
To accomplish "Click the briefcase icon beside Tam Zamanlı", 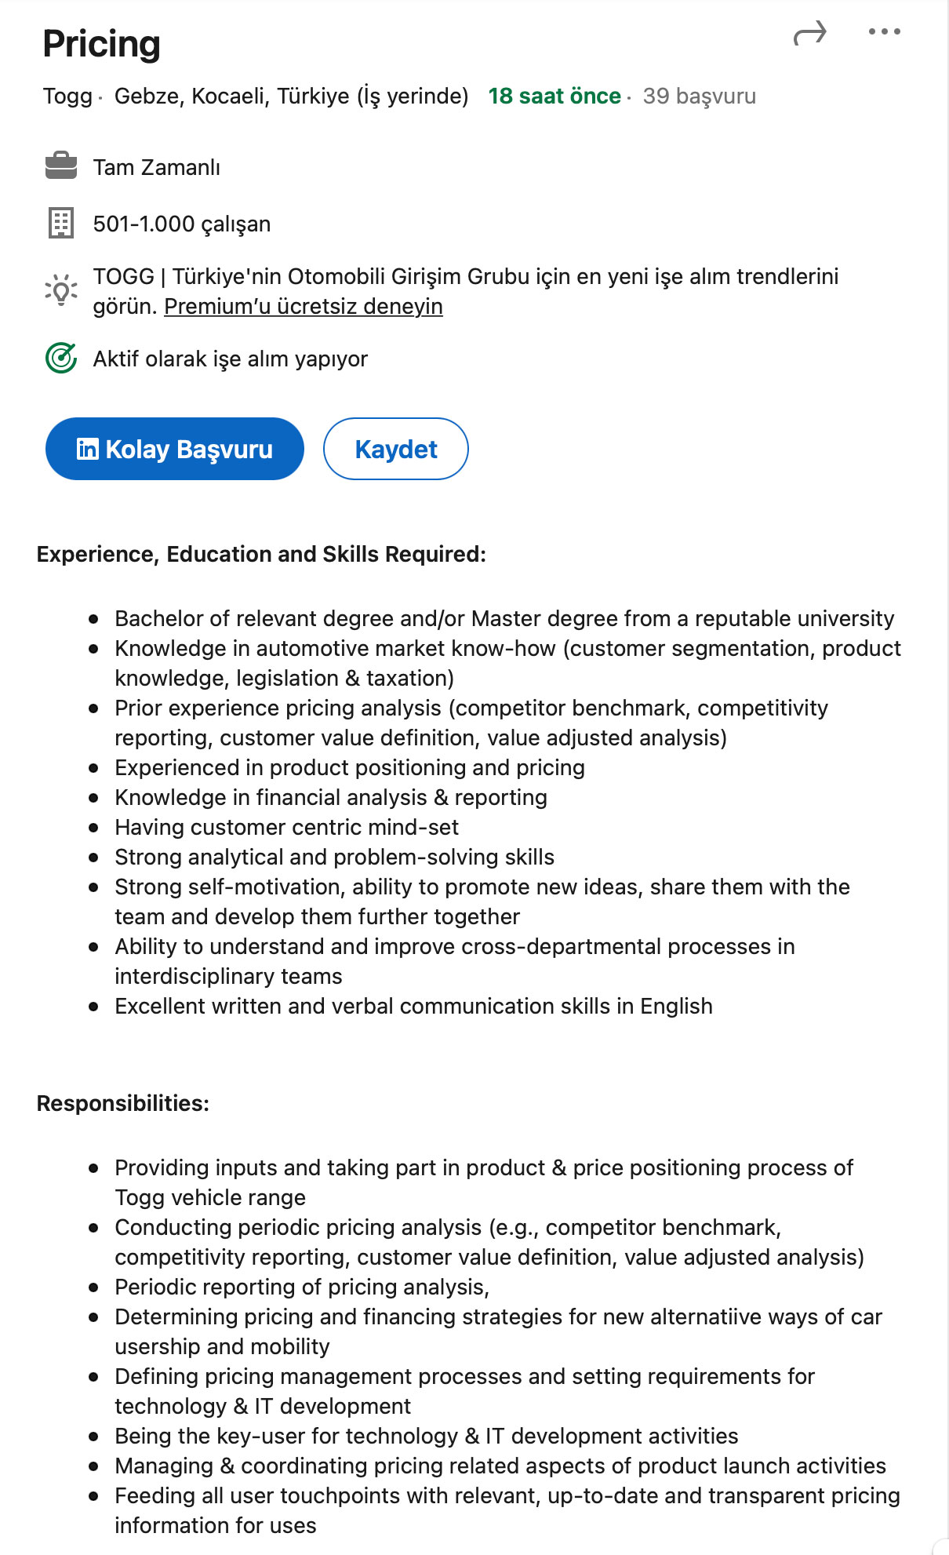I will point(61,166).
